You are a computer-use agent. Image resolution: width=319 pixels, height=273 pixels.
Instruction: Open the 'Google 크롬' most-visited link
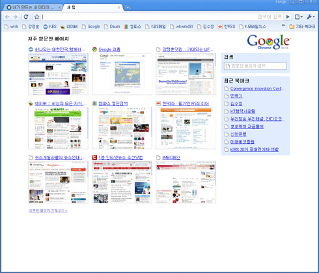109,50
